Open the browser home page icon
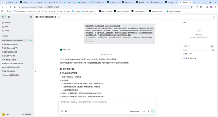 [x=15, y=7]
